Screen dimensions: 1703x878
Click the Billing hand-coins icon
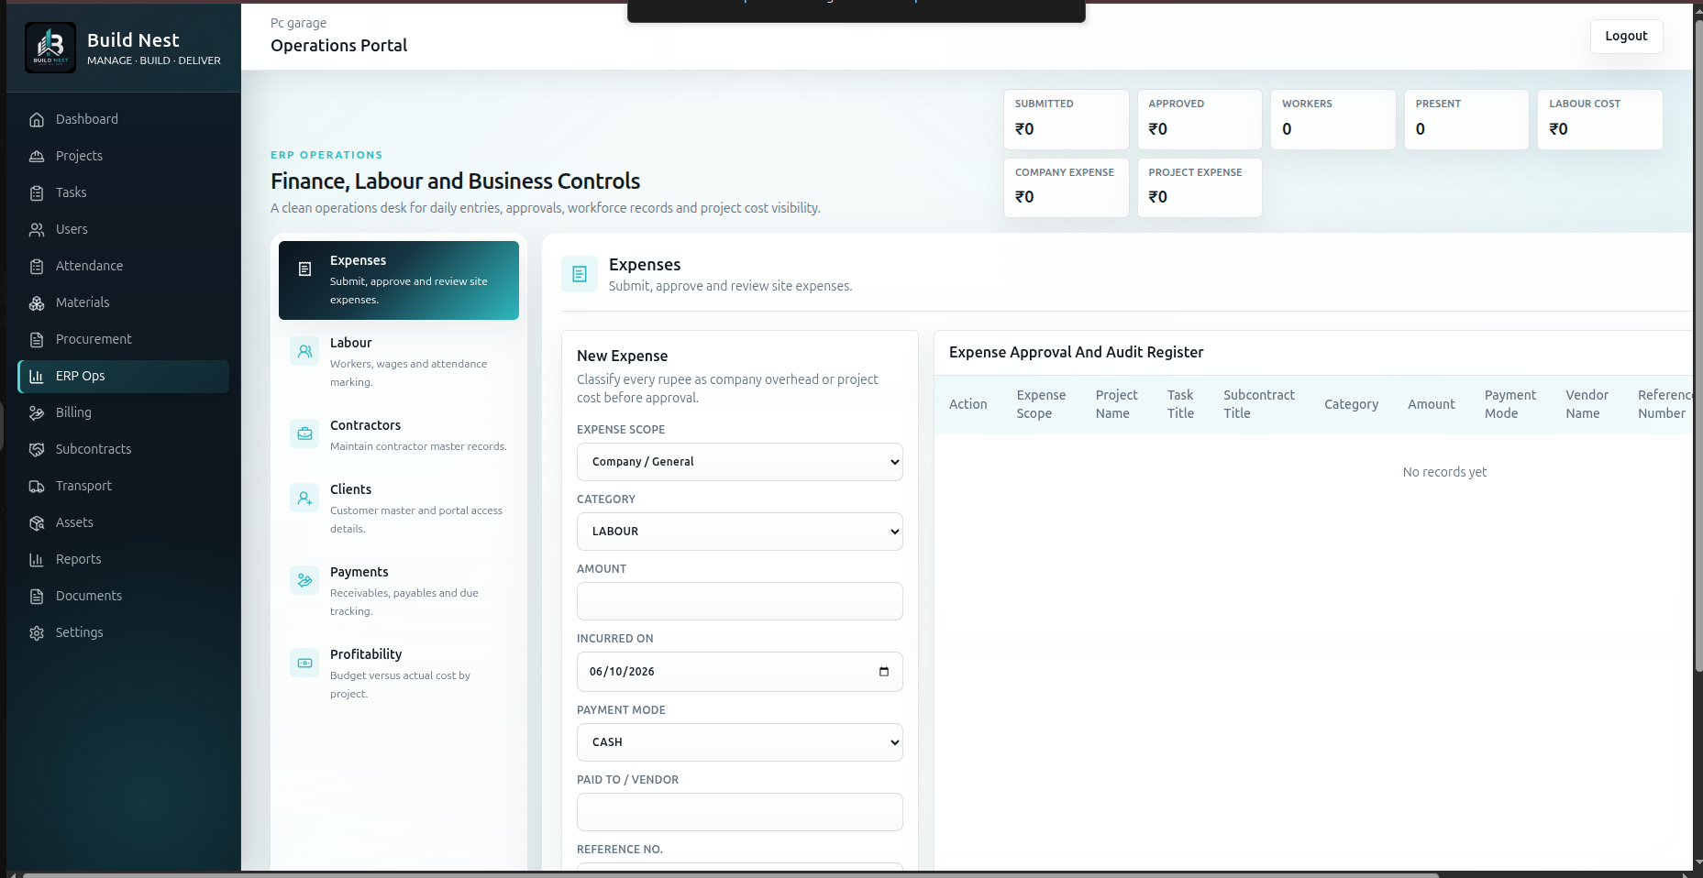pos(37,412)
